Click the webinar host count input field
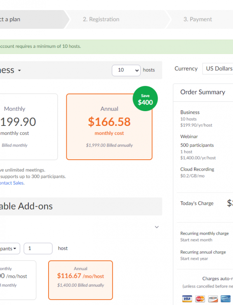The height and width of the screenshot is (305, 233). [38, 248]
